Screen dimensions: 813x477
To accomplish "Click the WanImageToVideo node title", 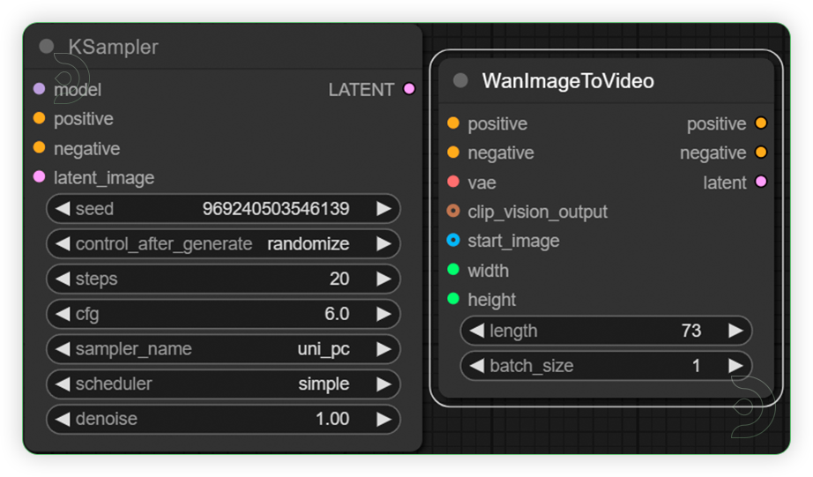I will click(568, 81).
